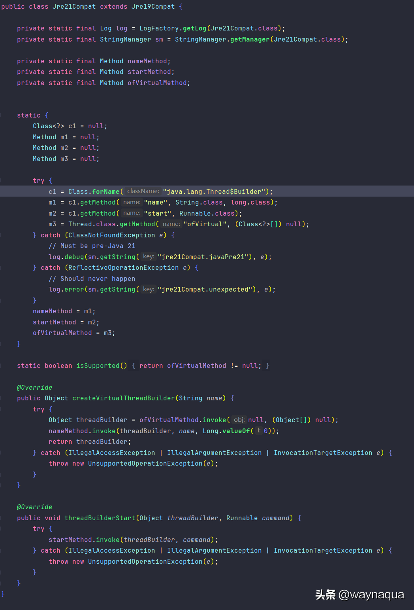Select the getLog method call
Image resolution: width=414 pixels, height=610 pixels.
(195, 28)
